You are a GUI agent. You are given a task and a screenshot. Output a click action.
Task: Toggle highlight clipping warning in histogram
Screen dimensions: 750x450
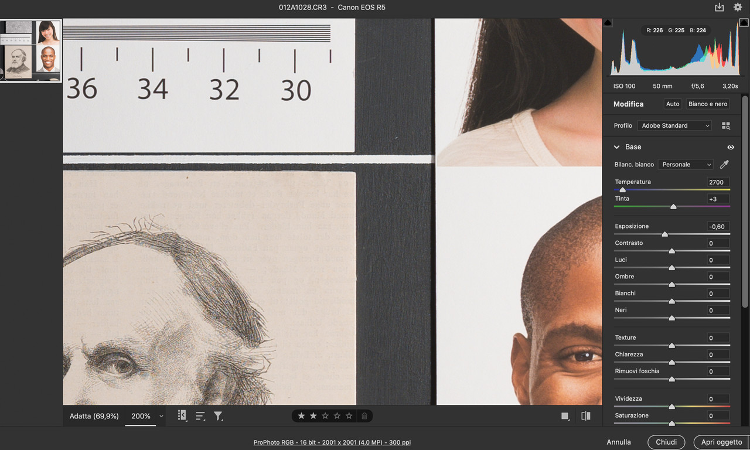pos(744,23)
